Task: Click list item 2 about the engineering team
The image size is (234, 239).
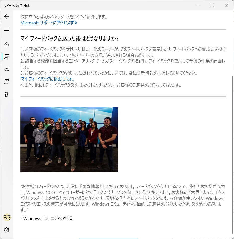Action: [123, 64]
